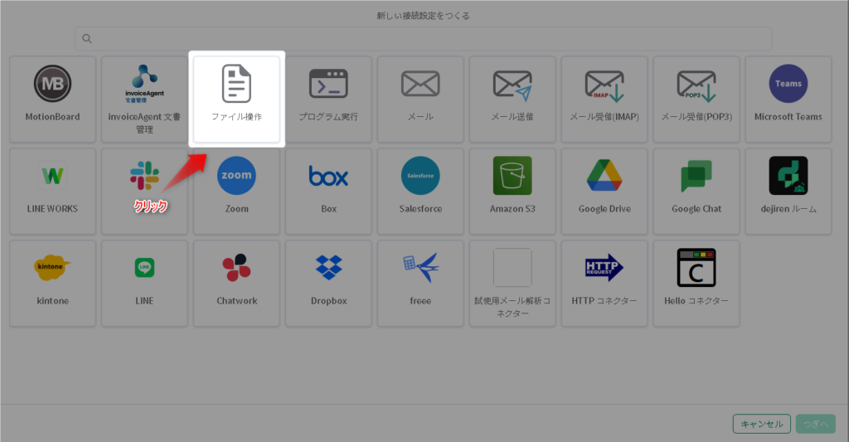Select the green LINE connector
The image size is (849, 442).
pyautogui.click(x=144, y=284)
